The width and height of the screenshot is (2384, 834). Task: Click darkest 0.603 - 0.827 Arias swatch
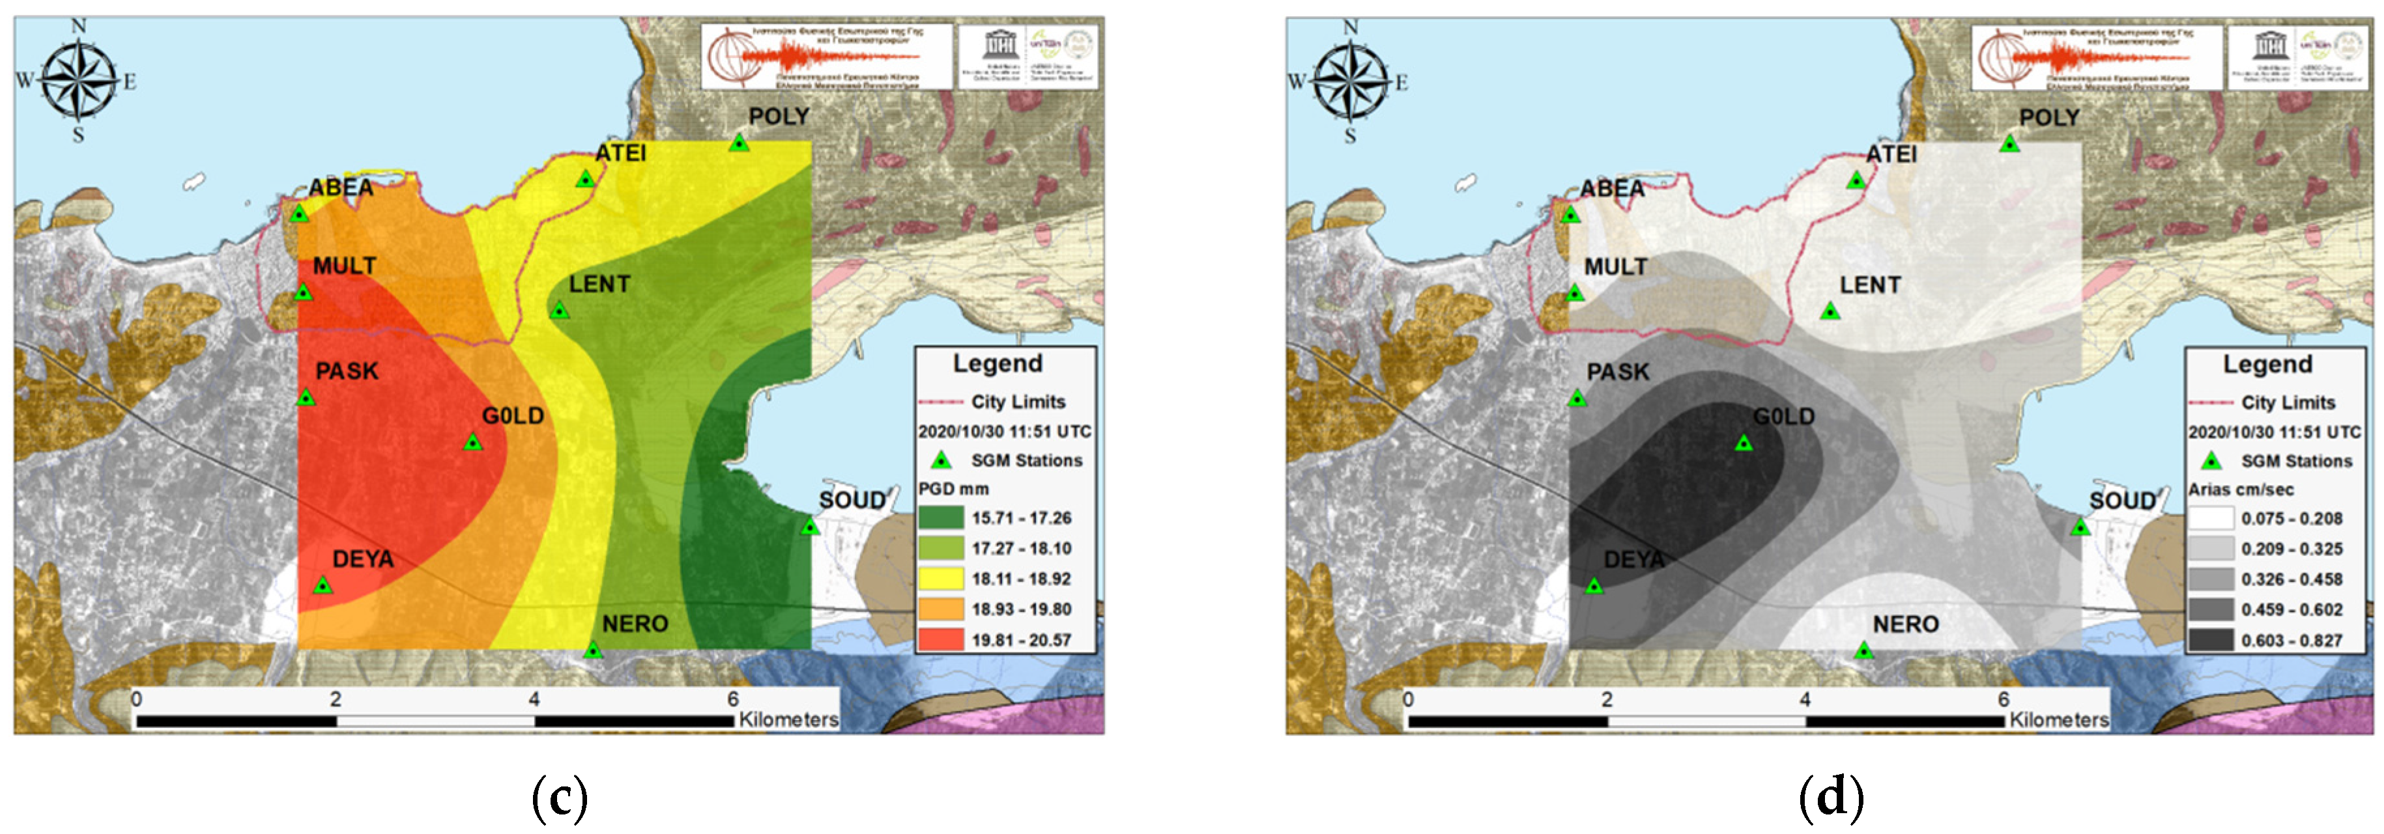pyautogui.click(x=2211, y=640)
